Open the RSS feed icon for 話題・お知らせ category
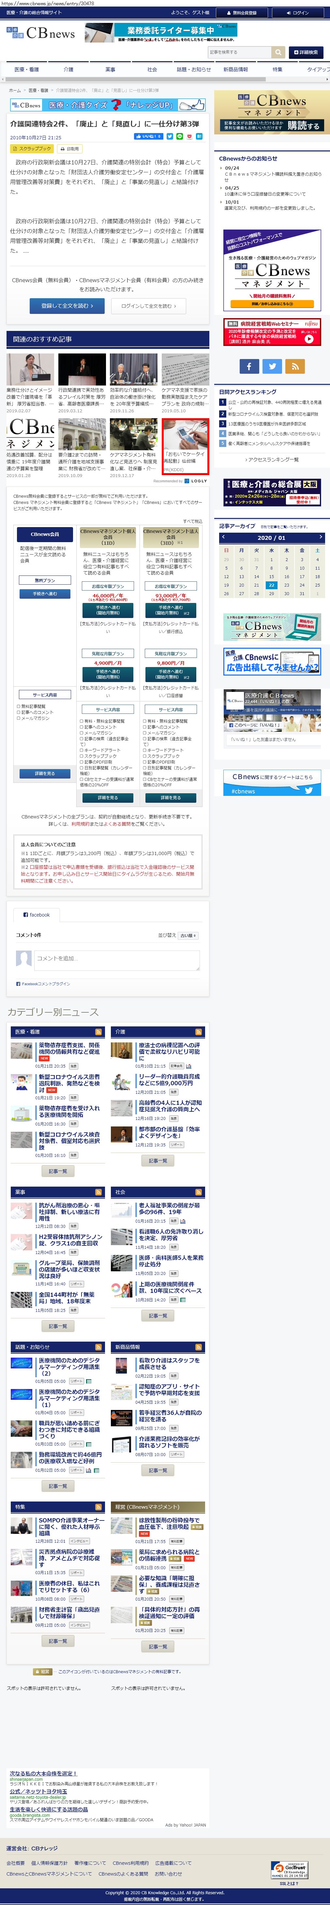This screenshot has height=1905, width=330. [x=99, y=1347]
